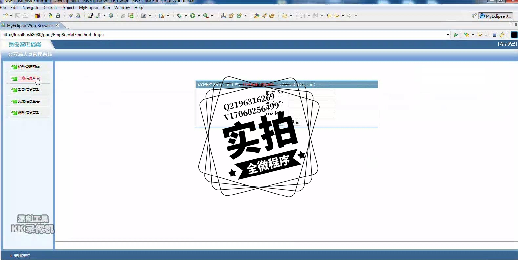The height and width of the screenshot is (260, 518).
Task: Click the Print toolbar icon
Action: click(25, 16)
